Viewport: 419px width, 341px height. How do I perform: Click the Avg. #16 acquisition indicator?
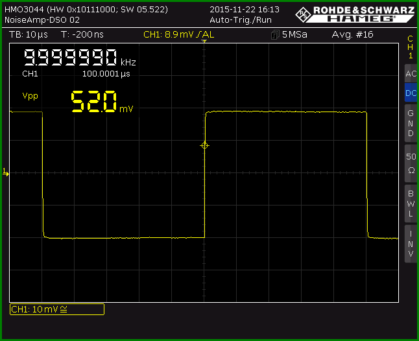(x=352, y=35)
